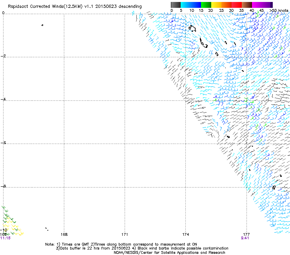The height and width of the screenshot is (255, 290).
Task: Click the dark blue segment of the speed legend
Action: pyautogui.click(x=196, y=5)
